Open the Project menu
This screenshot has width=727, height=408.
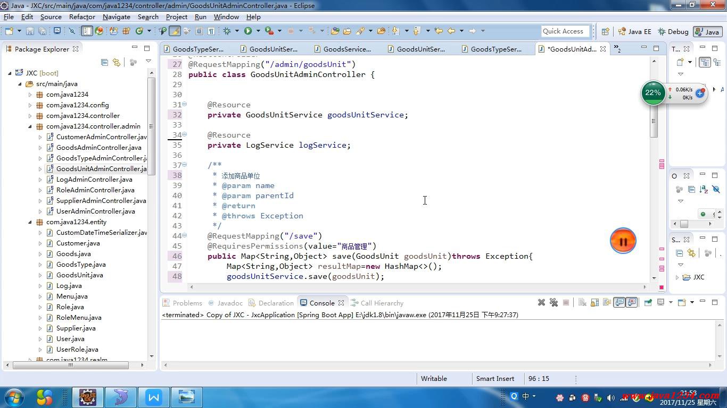pos(177,16)
